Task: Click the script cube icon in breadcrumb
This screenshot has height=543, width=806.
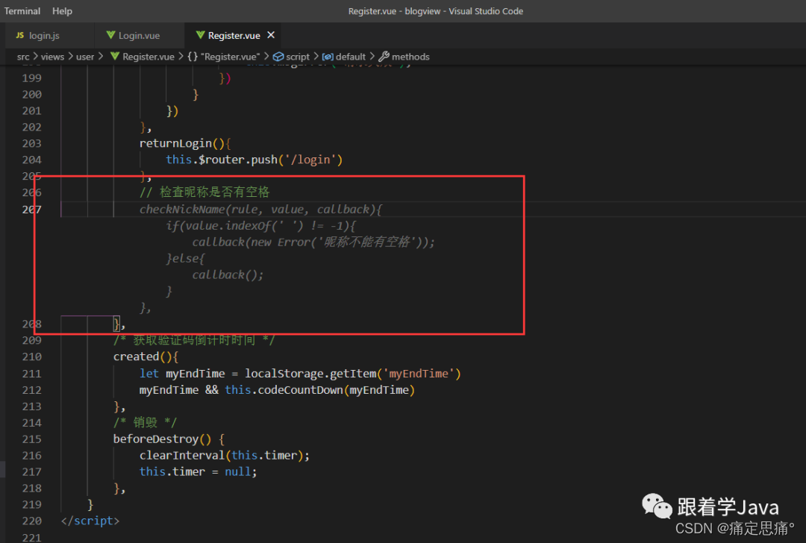Action: 278,57
